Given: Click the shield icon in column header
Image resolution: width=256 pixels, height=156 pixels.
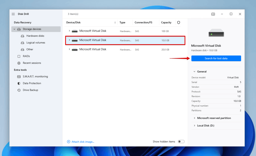Looking at the screenshot, I should click(x=178, y=22).
